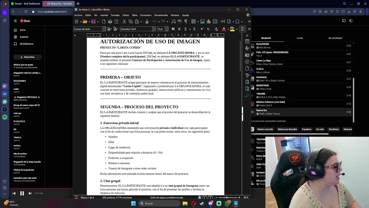Toggle italic formatting (K)

(179, 29)
